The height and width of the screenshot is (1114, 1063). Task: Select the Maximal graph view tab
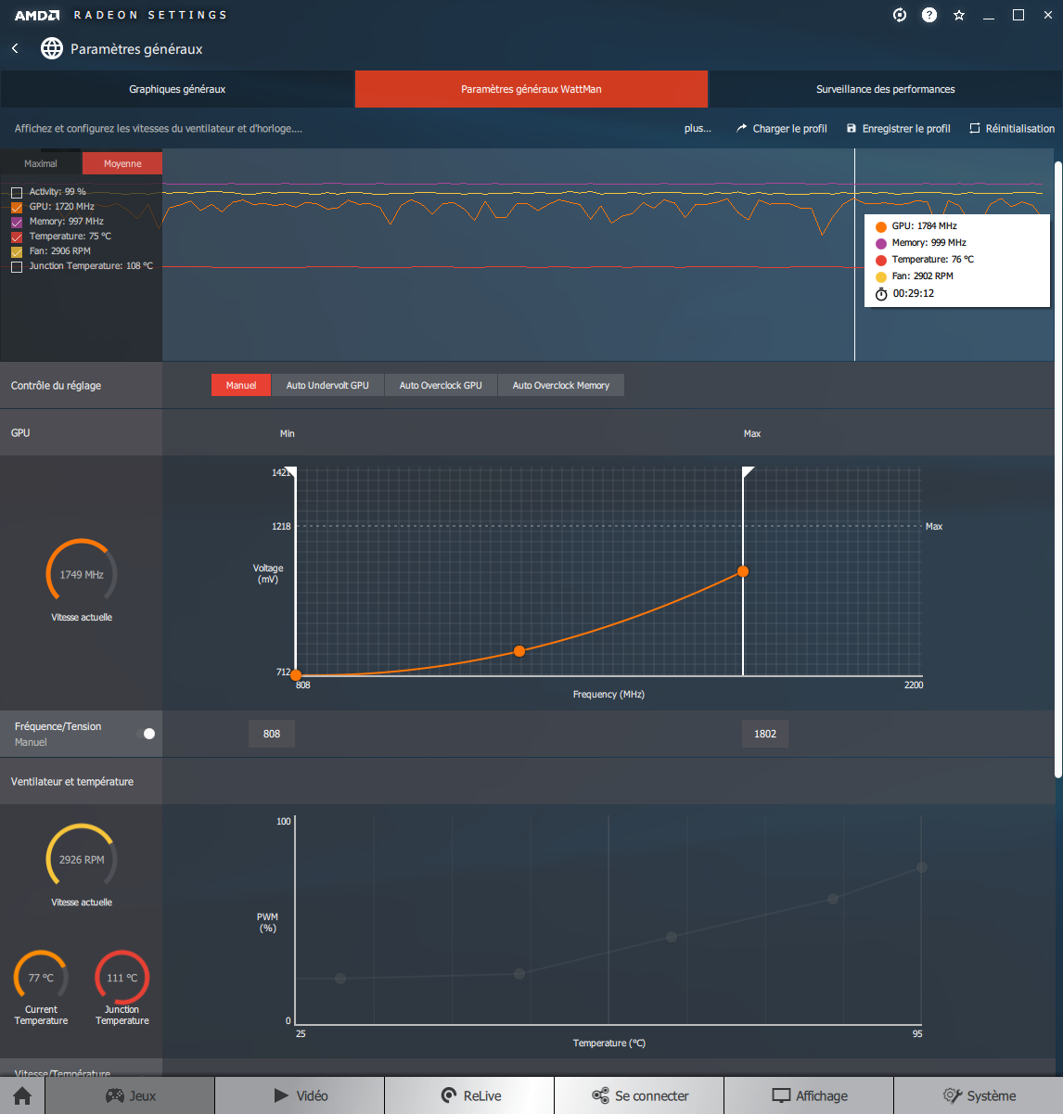41,163
